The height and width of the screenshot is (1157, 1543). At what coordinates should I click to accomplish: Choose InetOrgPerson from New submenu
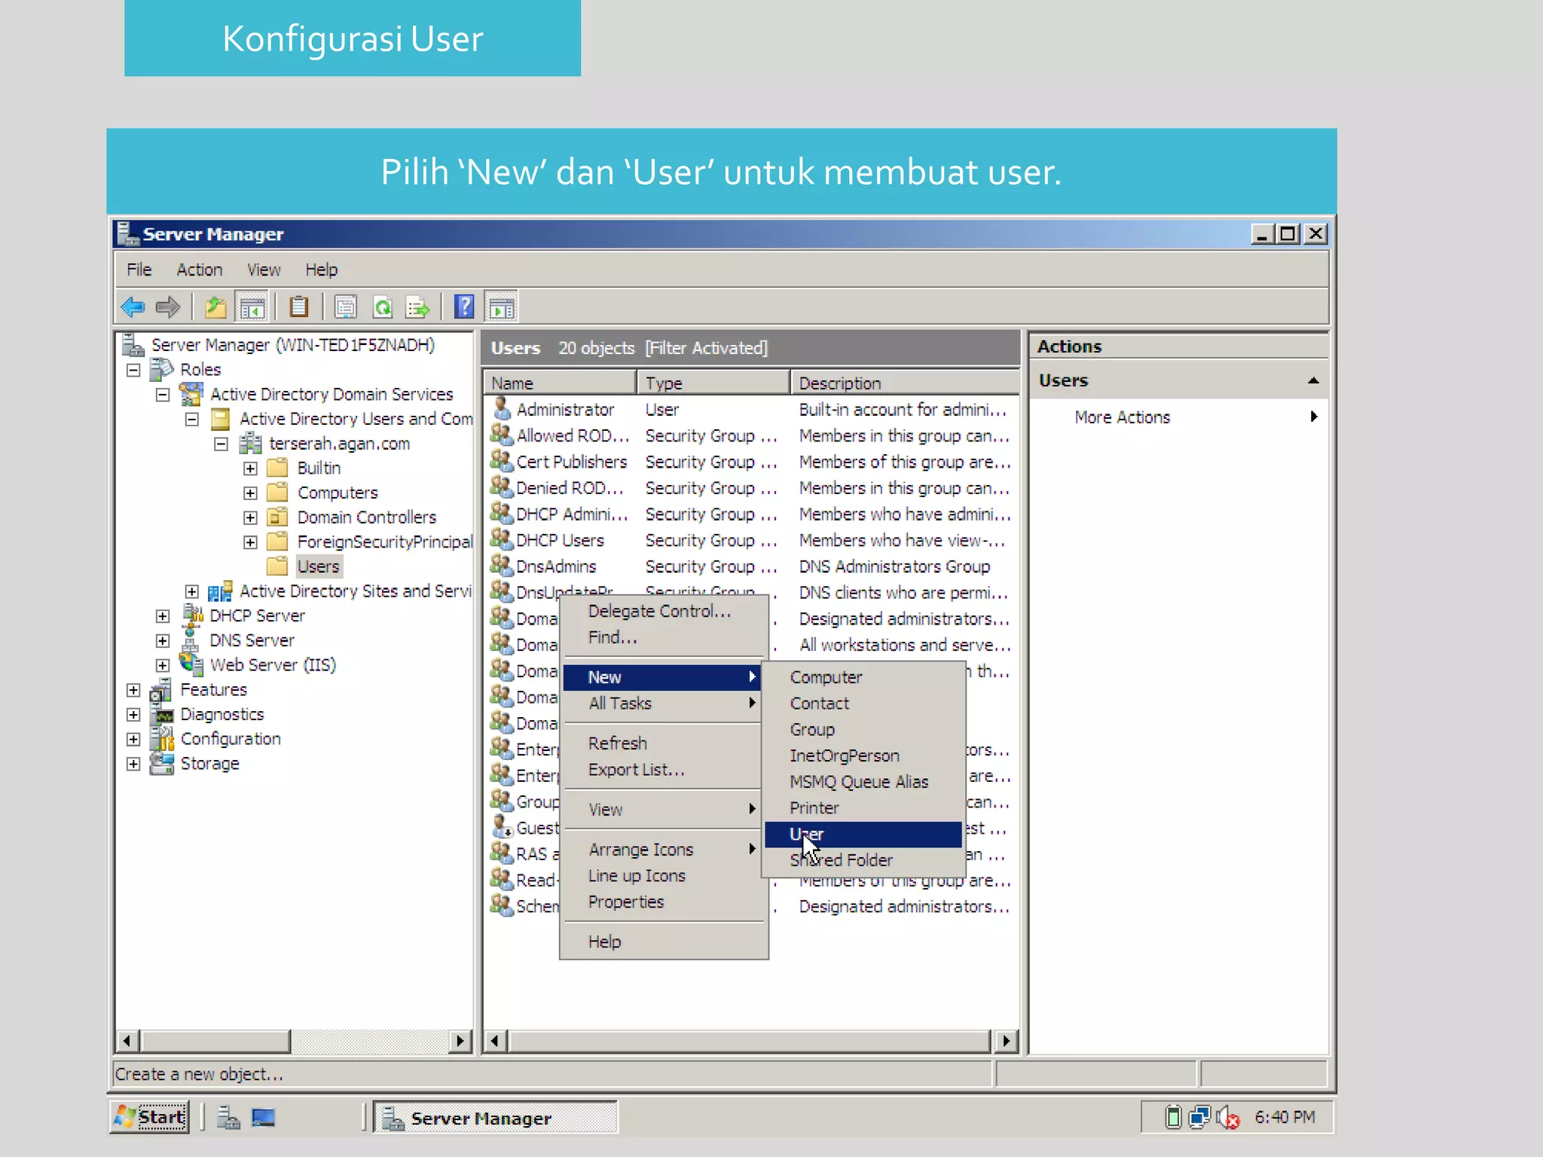(863, 756)
